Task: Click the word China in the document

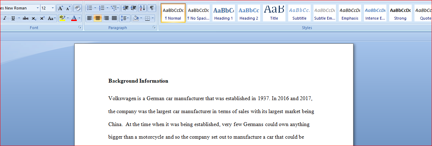Action: tap(115, 124)
